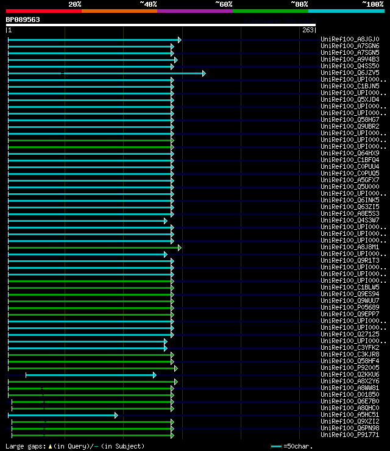Image resolution: width=390 pixels, height=451 pixels.
Task: Click the arrowhead ending the UniRef100_Q4S3W7 alignment
Action: [x=166, y=221]
